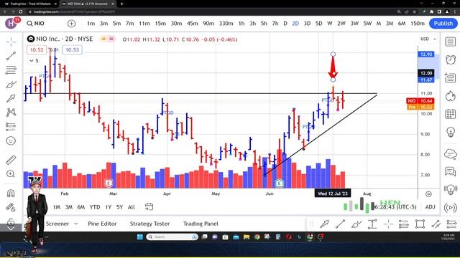
Task: Click the Wed 12 Jul '23 date label
Action: (x=332, y=193)
